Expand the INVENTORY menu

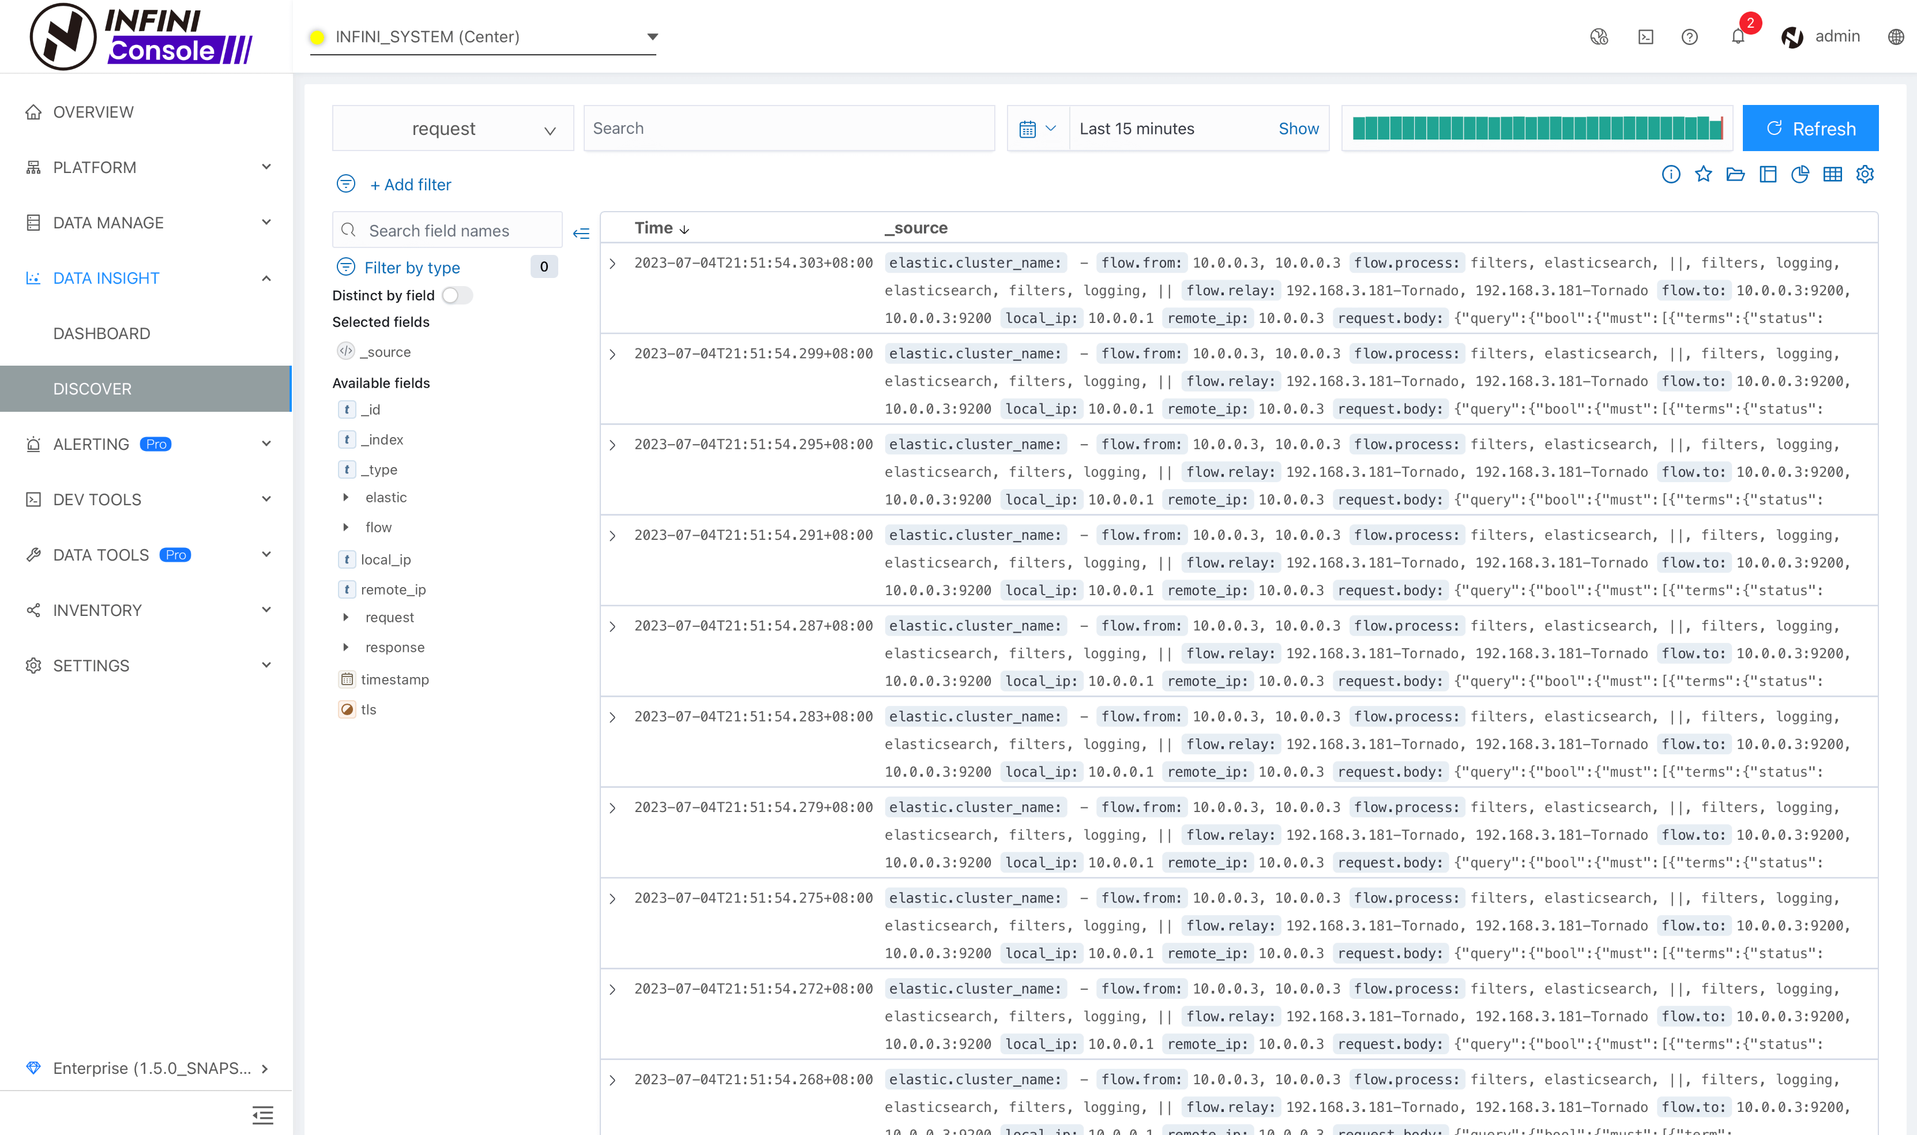146,610
